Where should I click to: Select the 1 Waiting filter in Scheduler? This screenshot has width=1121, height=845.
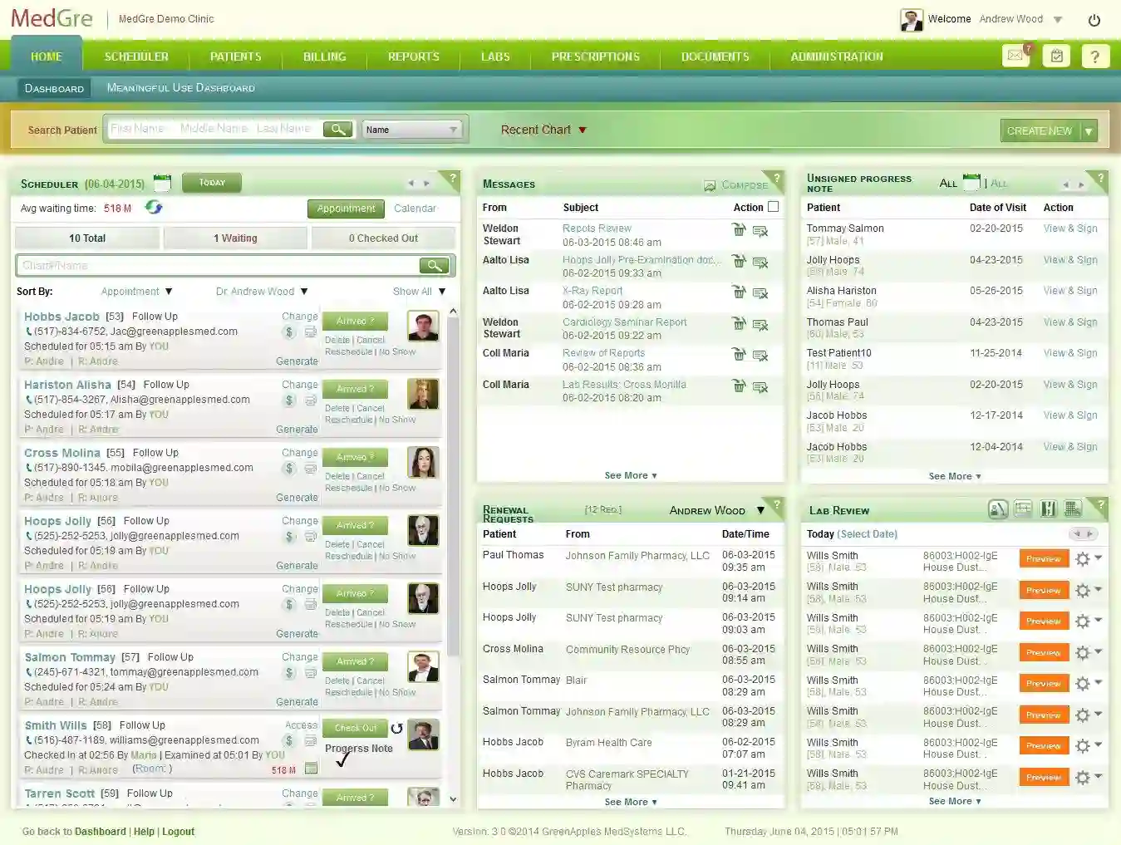click(x=235, y=238)
